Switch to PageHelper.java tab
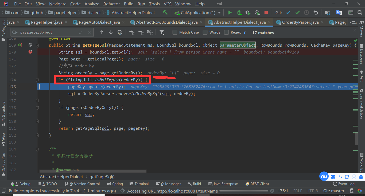The width and height of the screenshot is (365, 196). click(46, 22)
